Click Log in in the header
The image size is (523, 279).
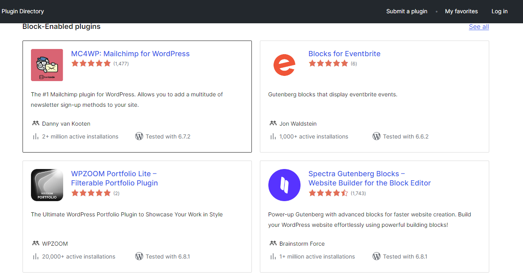[x=500, y=11]
